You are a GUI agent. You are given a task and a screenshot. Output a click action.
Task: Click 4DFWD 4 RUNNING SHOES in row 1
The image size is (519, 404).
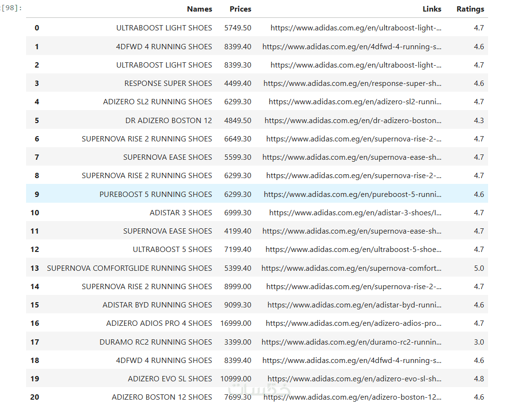pos(164,47)
